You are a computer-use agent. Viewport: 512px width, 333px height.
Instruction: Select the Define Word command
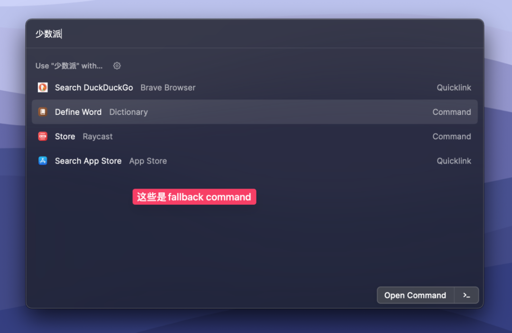255,112
